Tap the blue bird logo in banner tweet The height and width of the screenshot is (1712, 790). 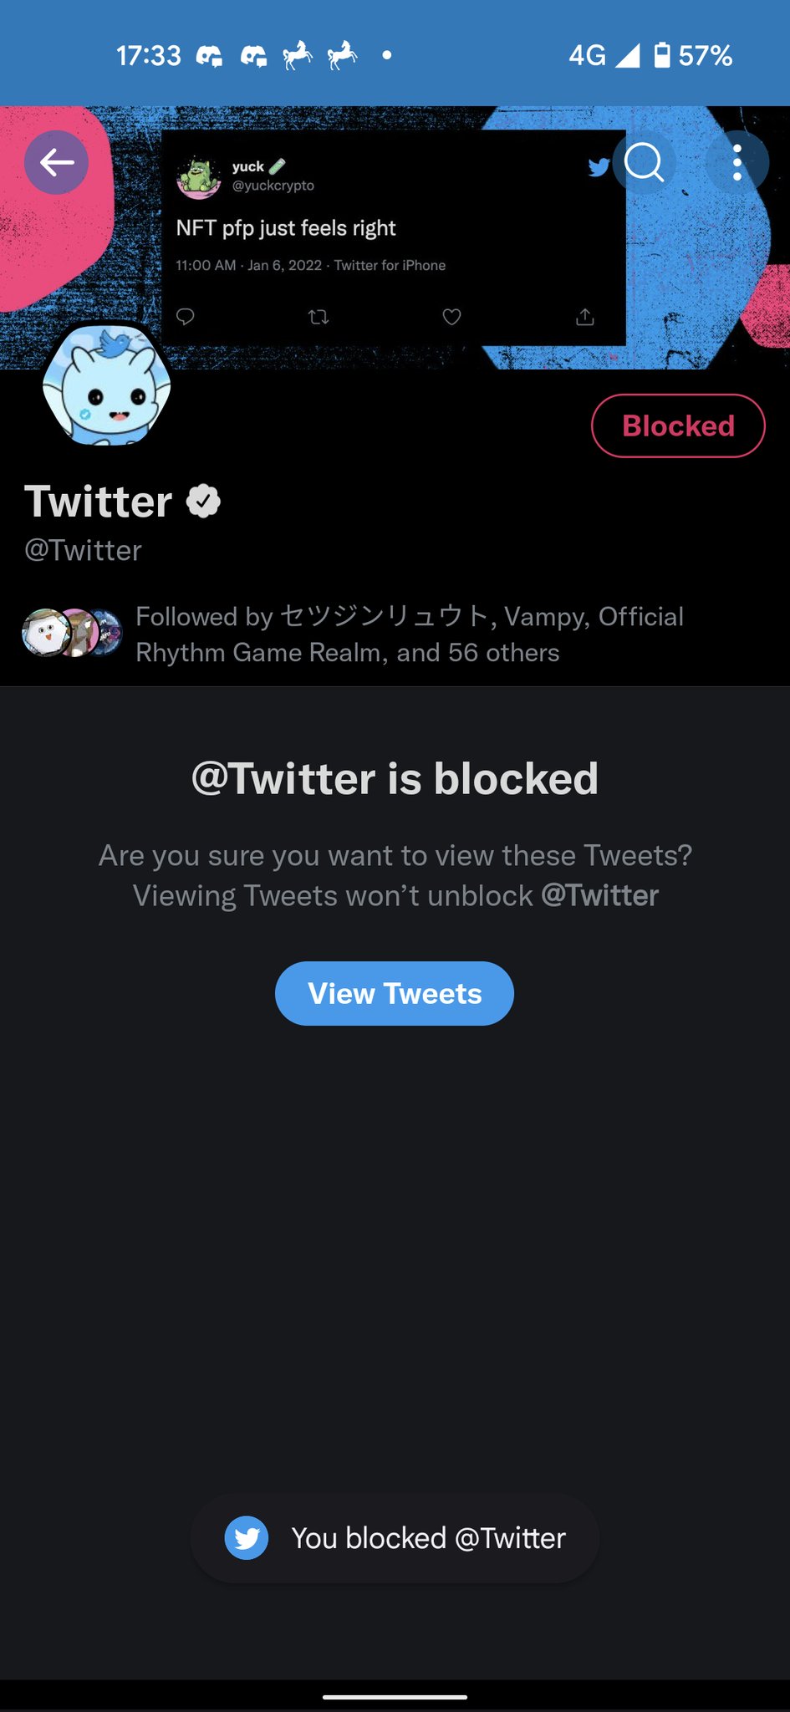599,167
